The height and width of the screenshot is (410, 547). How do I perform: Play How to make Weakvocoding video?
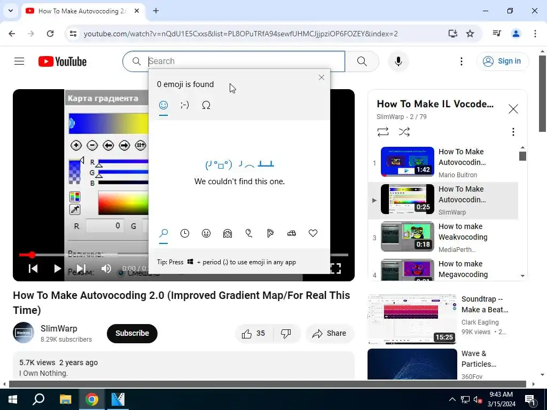tap(443, 238)
